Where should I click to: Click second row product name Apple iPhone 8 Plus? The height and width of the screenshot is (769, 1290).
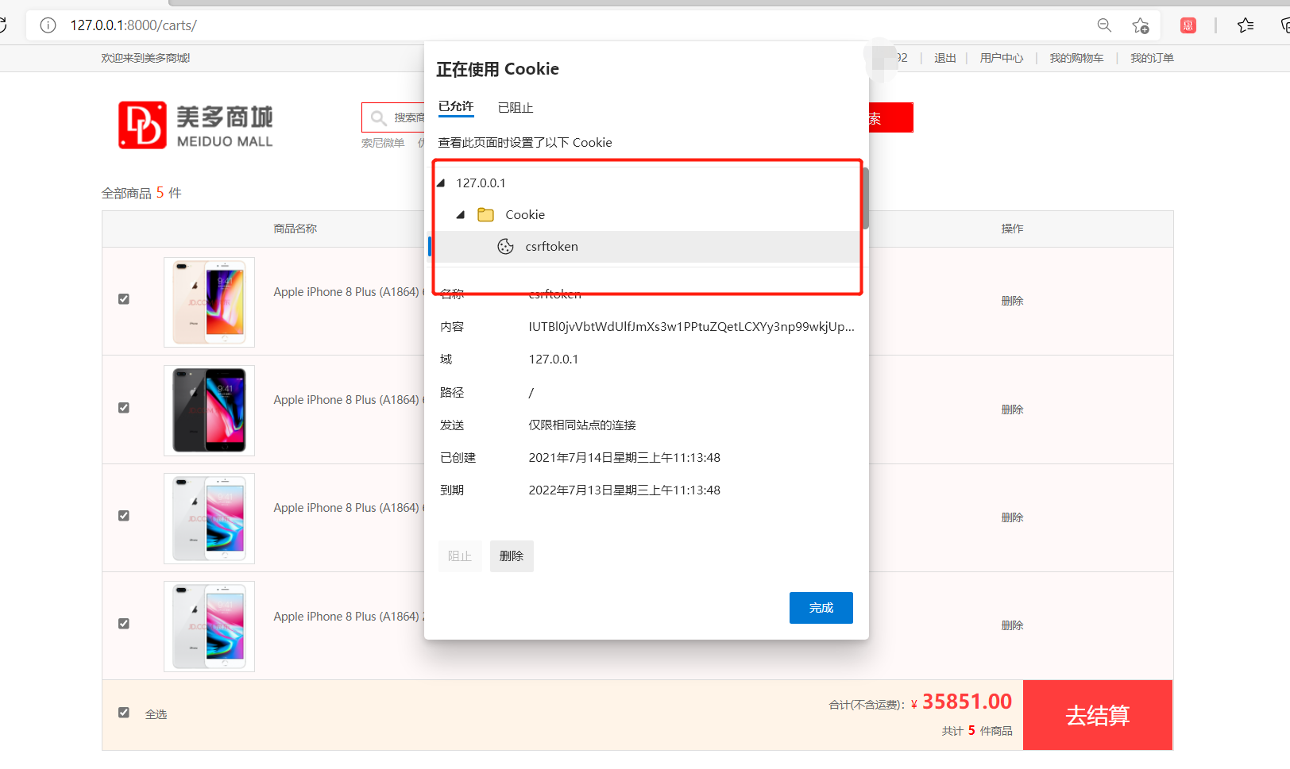(348, 400)
